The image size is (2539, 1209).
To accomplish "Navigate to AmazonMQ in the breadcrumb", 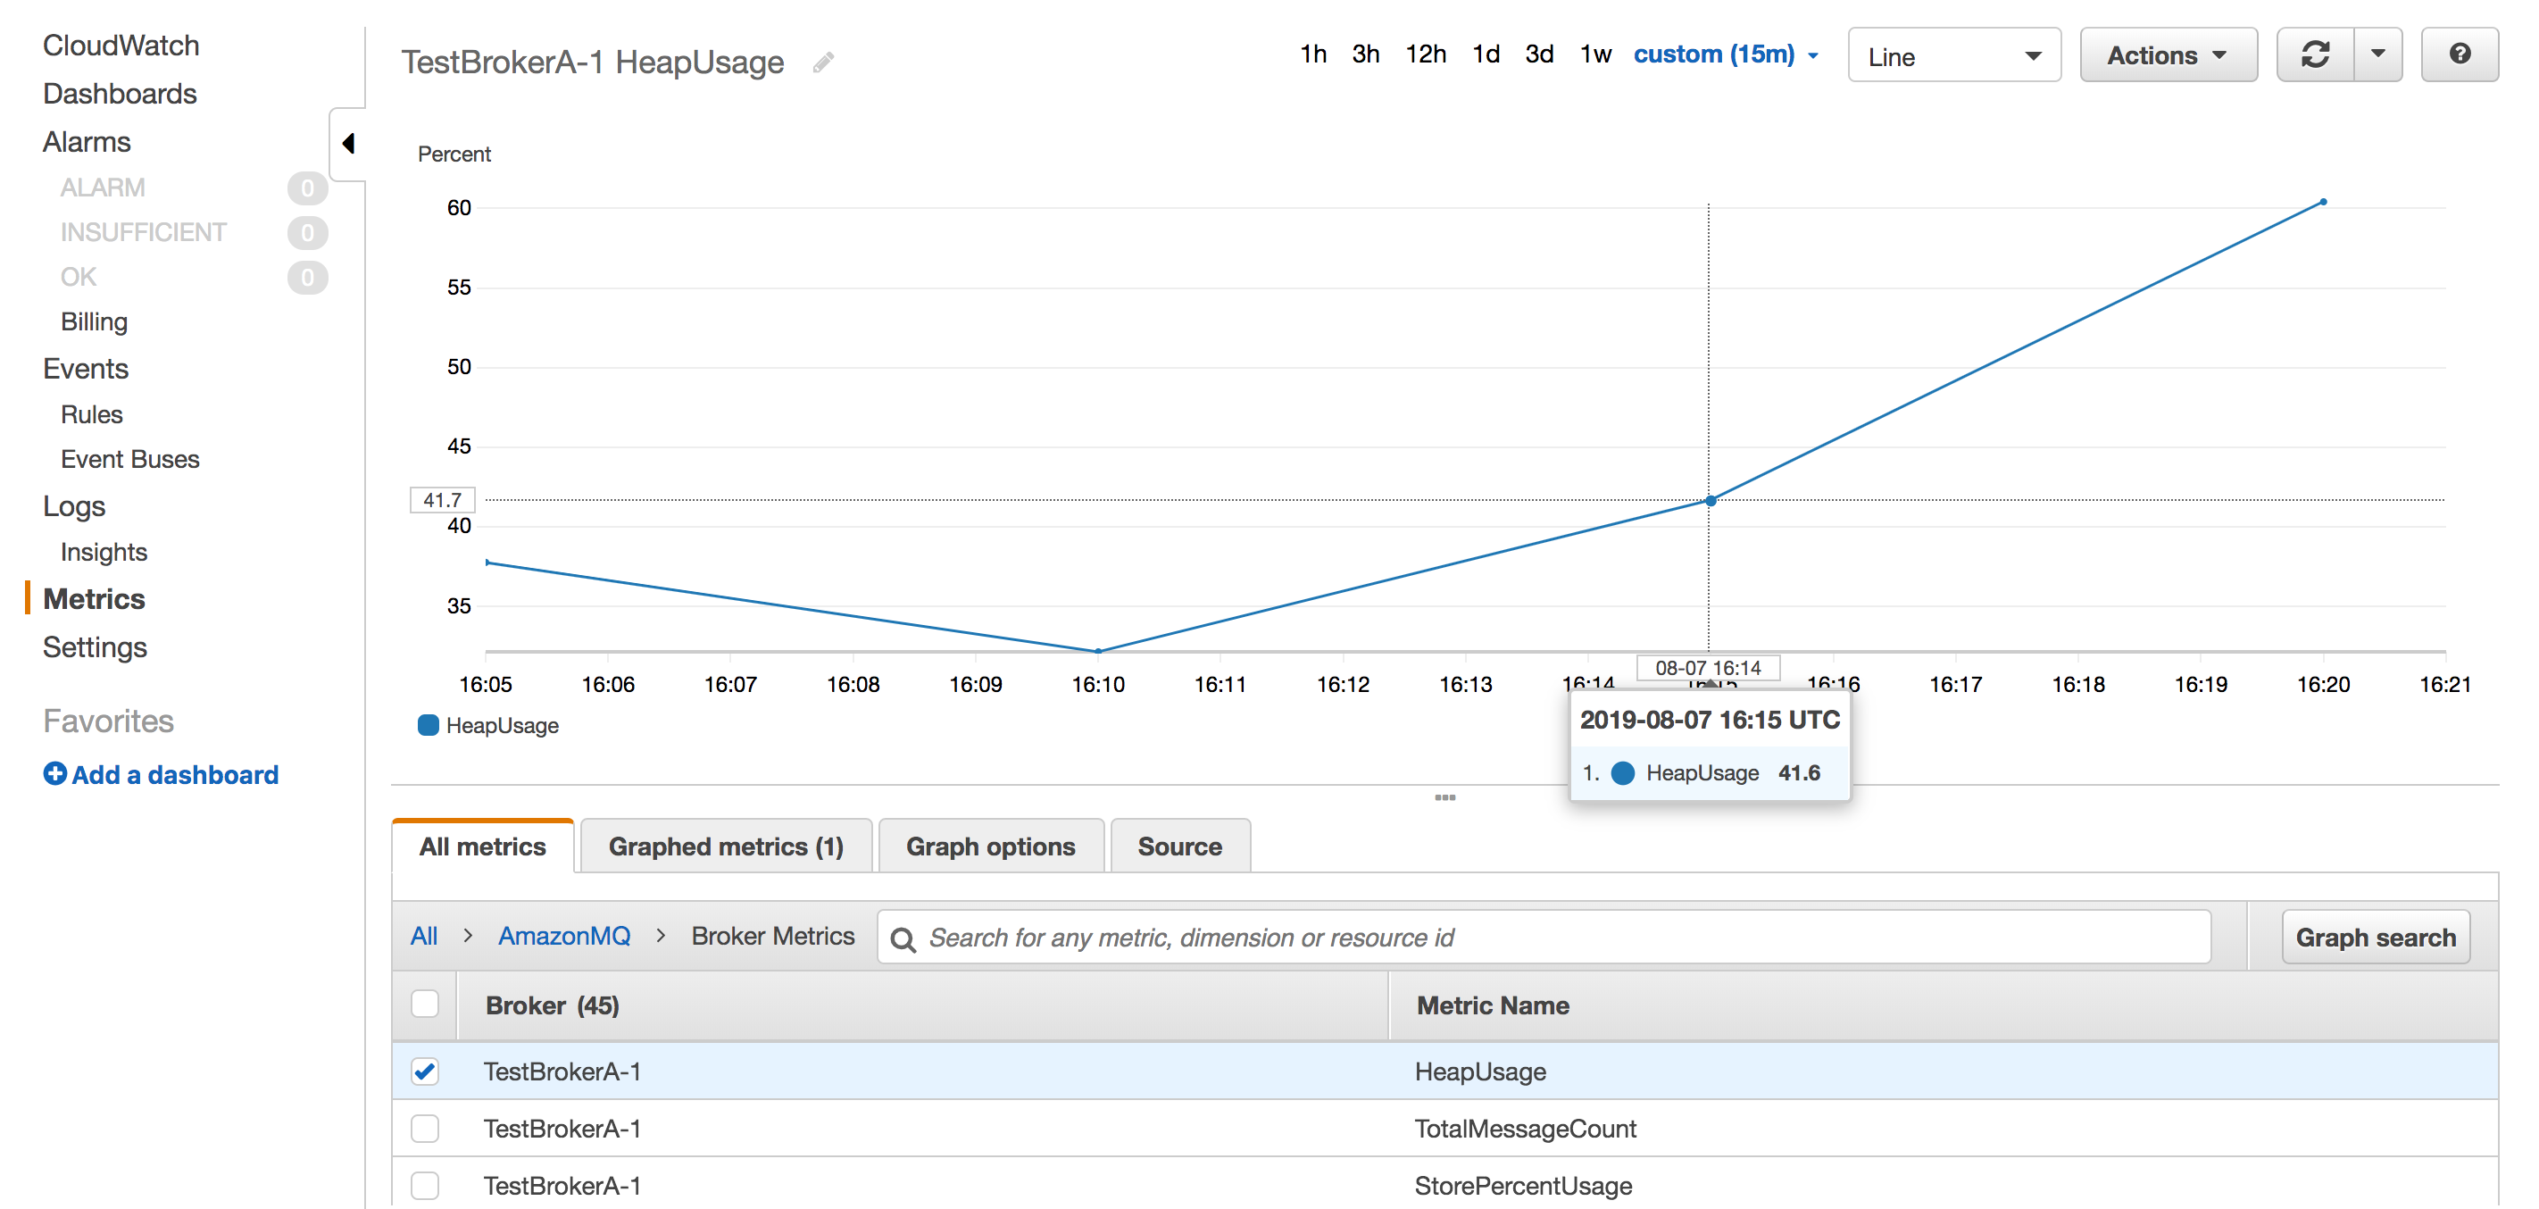I will (565, 936).
